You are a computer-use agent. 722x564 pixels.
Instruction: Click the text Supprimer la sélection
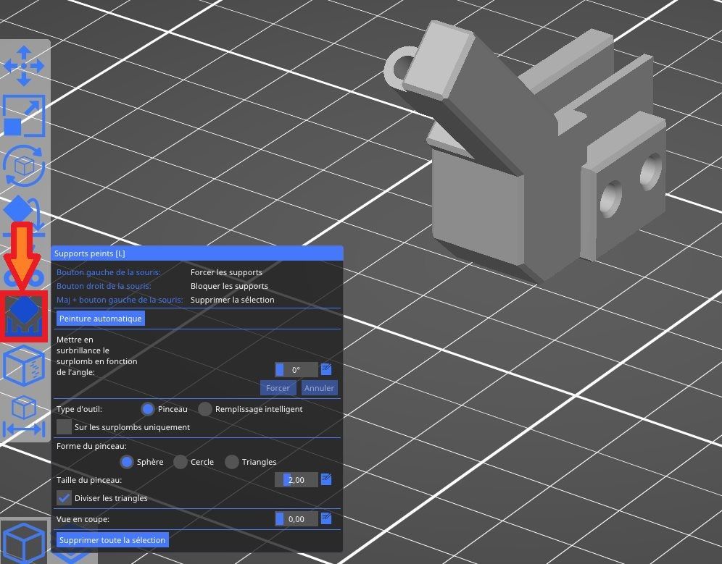233,300
